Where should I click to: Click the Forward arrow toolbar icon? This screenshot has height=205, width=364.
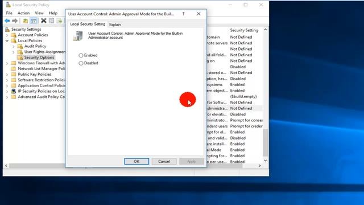click(15, 21)
